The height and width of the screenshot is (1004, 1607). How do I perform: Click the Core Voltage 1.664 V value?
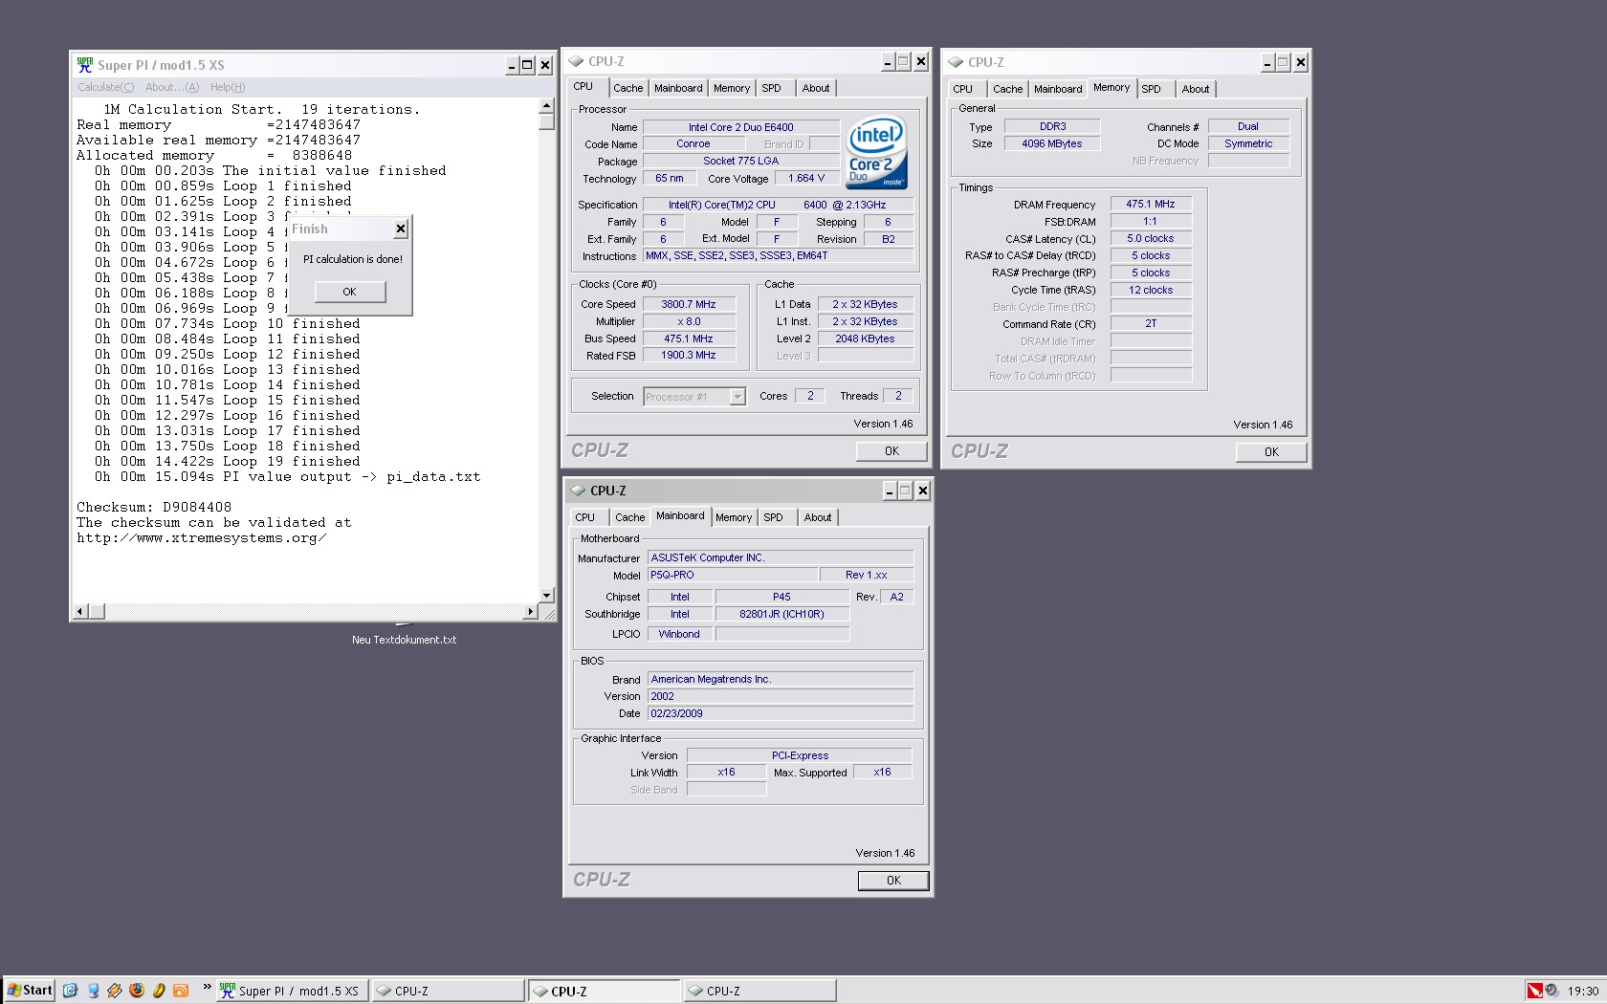click(x=806, y=179)
